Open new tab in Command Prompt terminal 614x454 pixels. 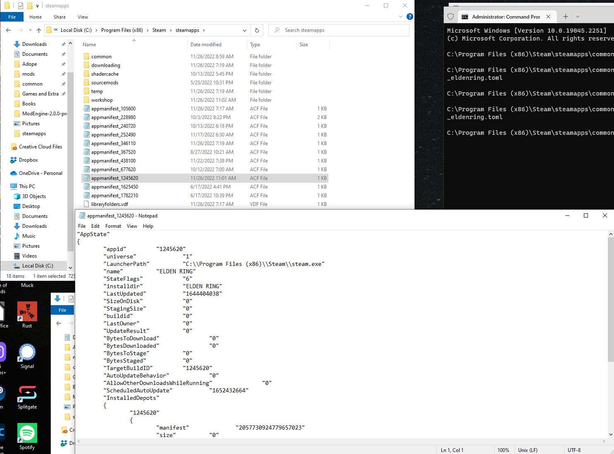point(566,17)
